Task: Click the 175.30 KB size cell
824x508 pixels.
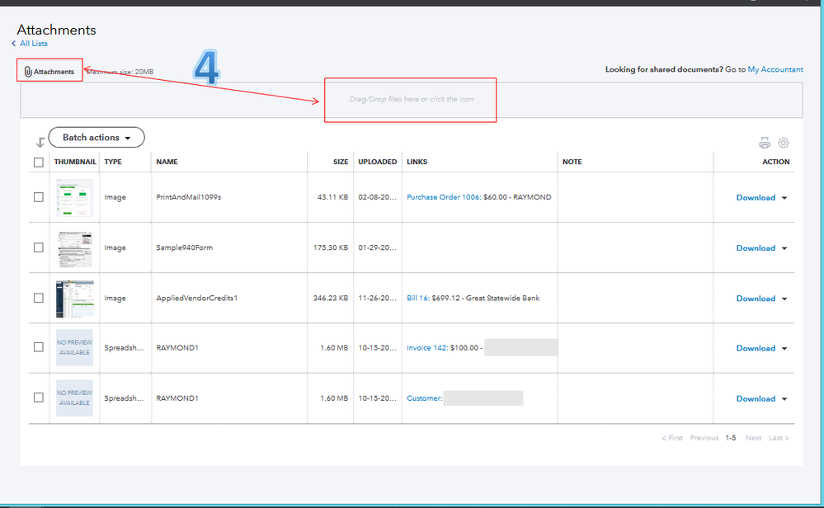Action: point(331,247)
